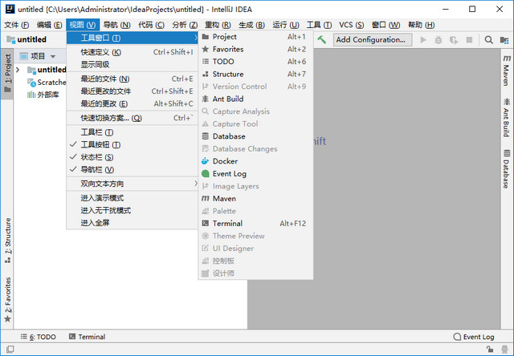Toggle the 工具栏 (T) toolbar option
The image size is (514, 356).
click(132, 132)
